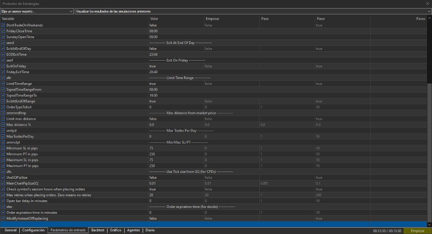Image resolution: width=432 pixels, height=234 pixels.
Task: Select the SignalTimeRangeFrom variable name
Action: pos(24,90)
